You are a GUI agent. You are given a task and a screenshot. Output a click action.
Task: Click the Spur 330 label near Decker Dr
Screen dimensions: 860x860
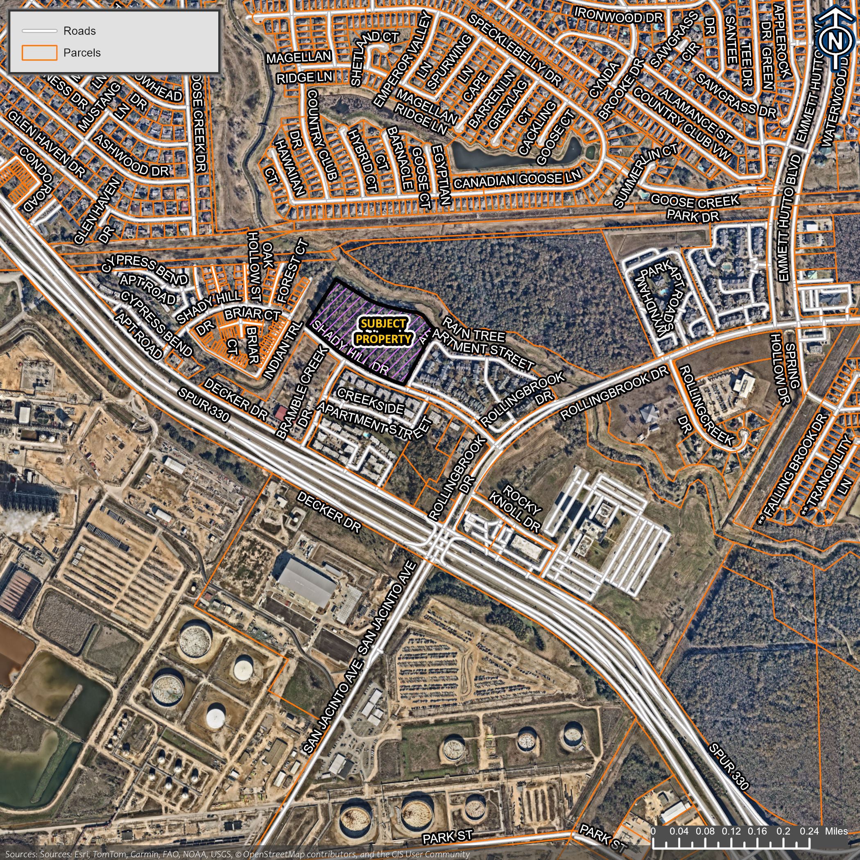204,405
